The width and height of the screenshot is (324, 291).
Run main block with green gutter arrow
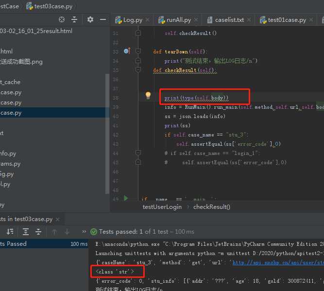click(x=126, y=198)
